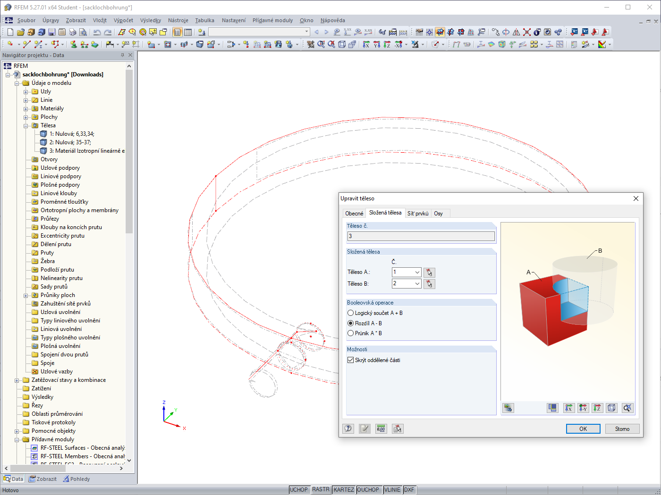Screen dimensions: 661x495
Task: Collapse the Tělesa tree node
Action: [x=26, y=126]
